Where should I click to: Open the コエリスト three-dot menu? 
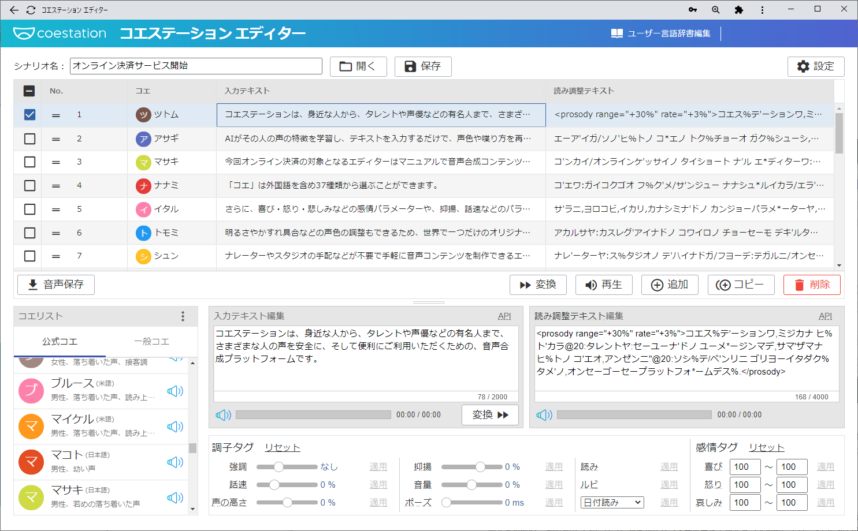(183, 316)
